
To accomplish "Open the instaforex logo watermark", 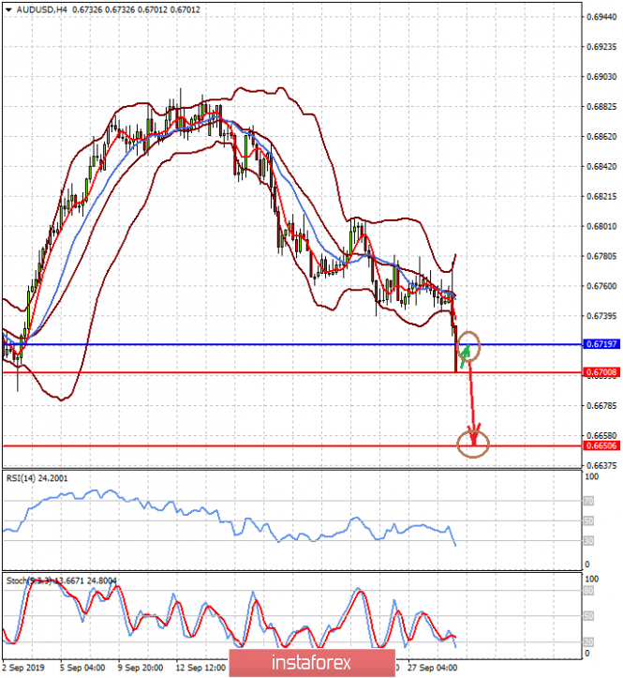I will [x=311, y=662].
